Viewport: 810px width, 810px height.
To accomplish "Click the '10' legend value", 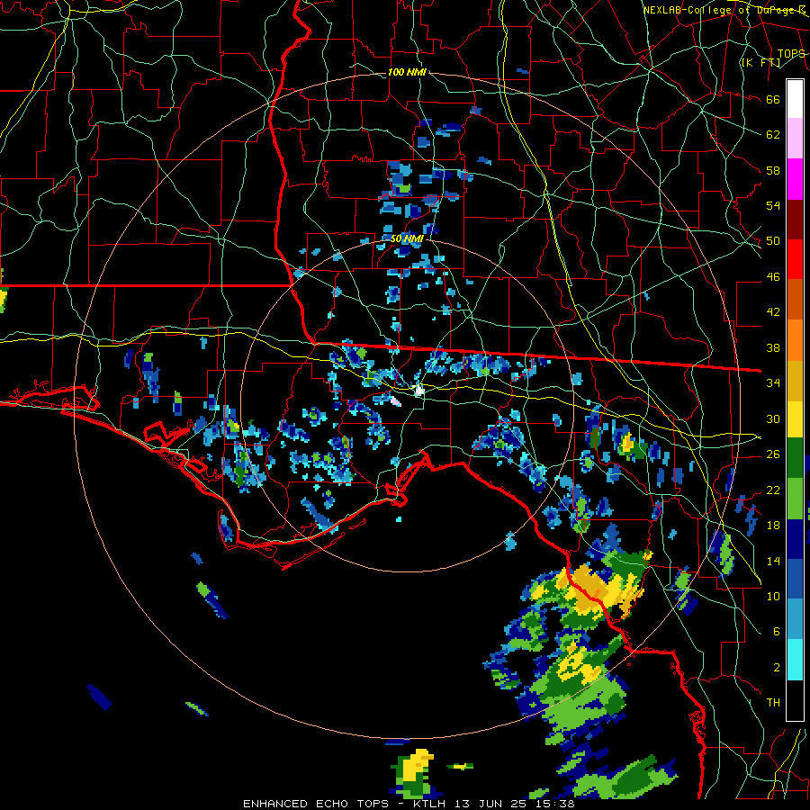I will 773,596.
